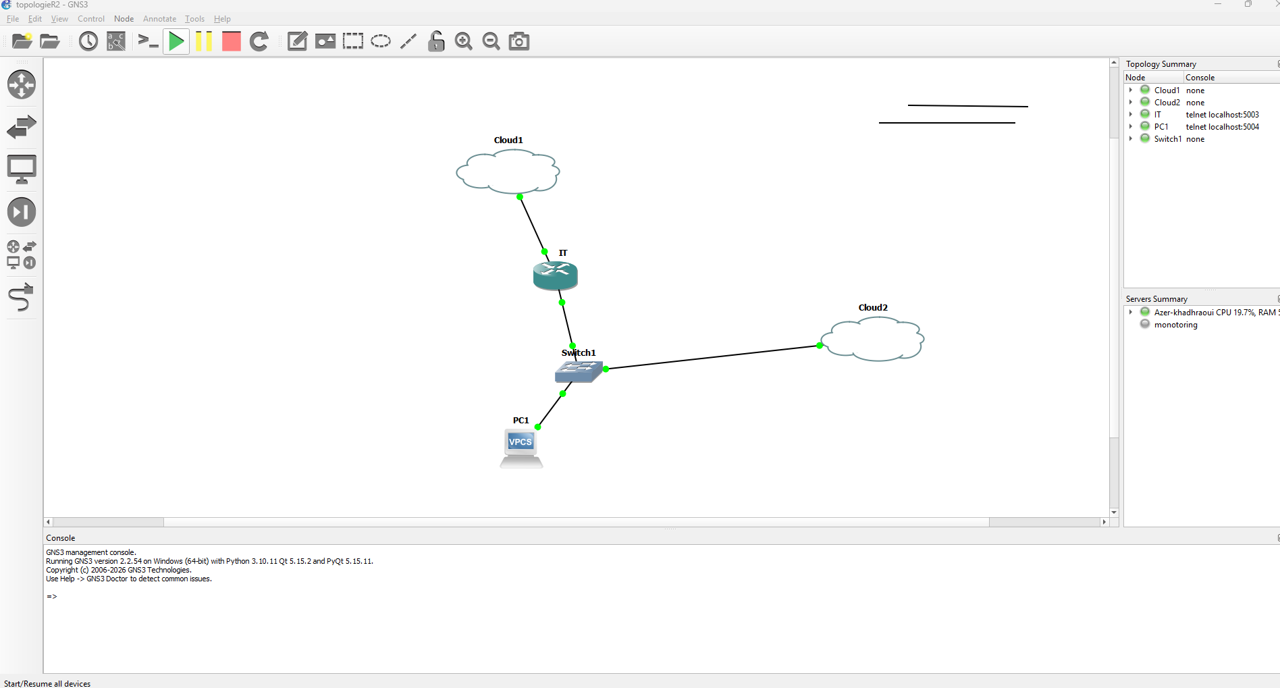
Task: Select the draw line tool
Action: (x=408, y=41)
